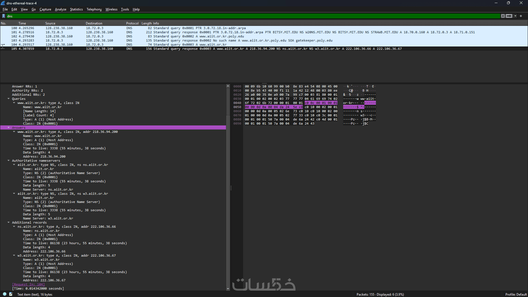Click the display filter bookmark icon

(4, 16)
